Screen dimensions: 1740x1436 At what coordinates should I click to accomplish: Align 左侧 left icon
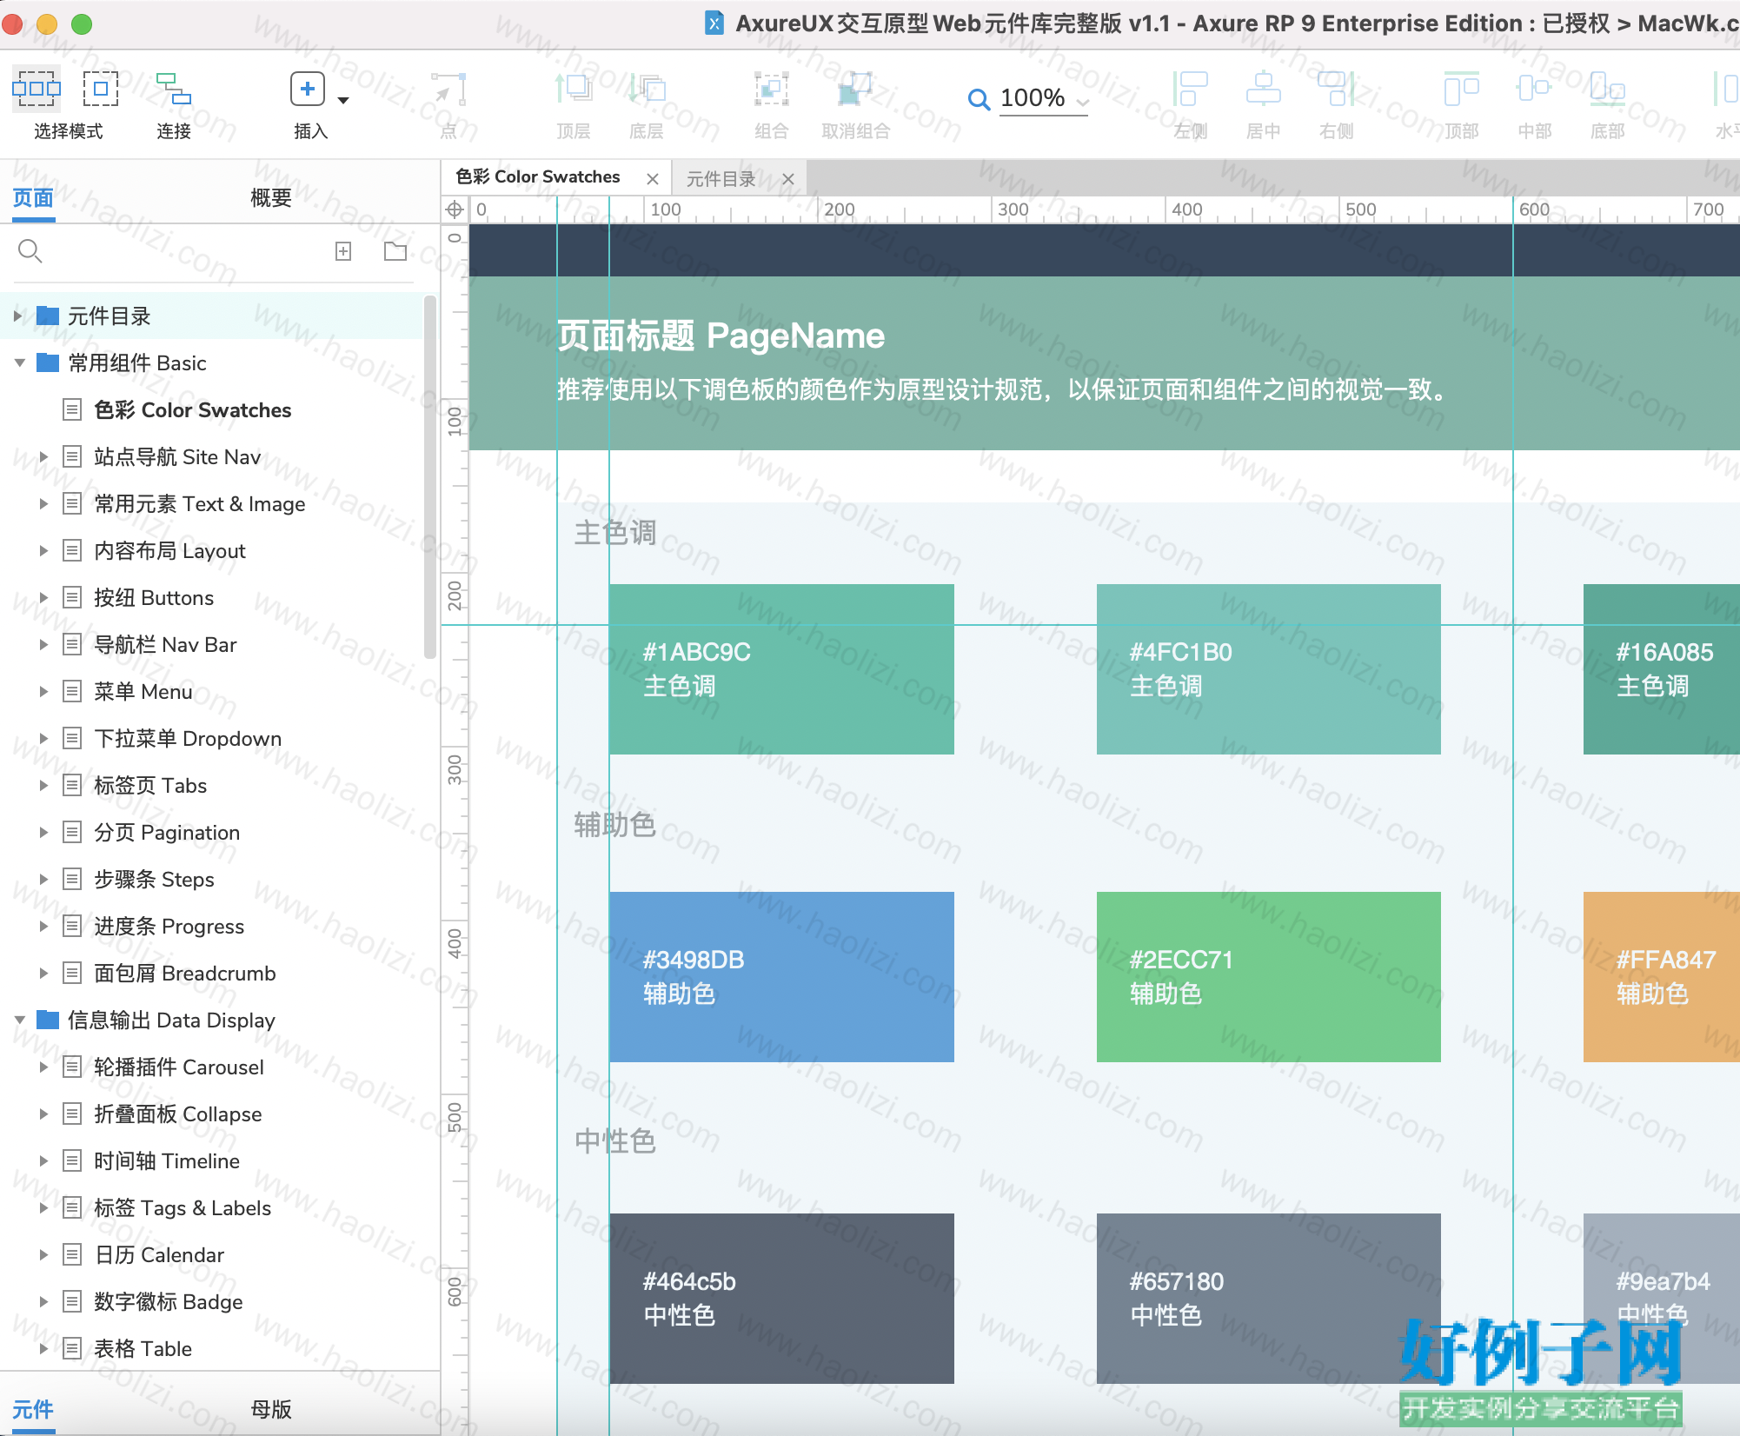pos(1190,89)
